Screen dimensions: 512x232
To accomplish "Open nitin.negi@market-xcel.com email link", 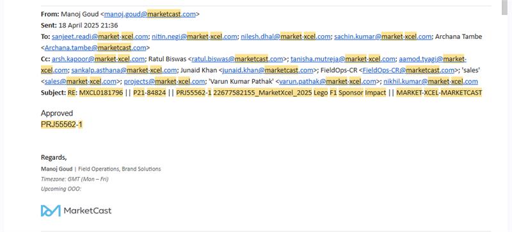I will (x=195, y=36).
